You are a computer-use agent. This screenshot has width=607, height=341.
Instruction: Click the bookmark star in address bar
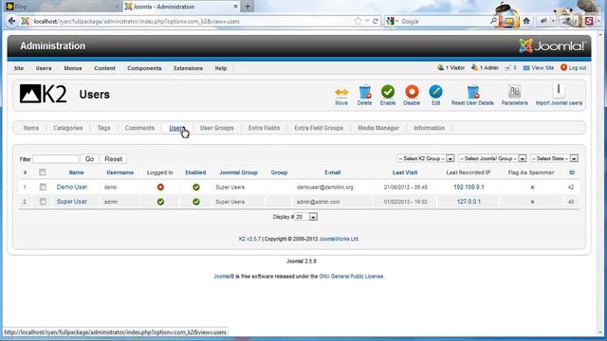click(358, 21)
